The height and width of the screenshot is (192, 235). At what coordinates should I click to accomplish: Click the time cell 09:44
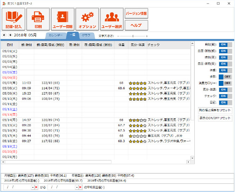27,136
